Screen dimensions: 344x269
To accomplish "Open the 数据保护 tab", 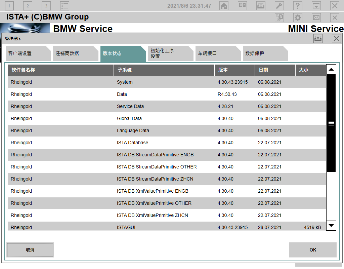I will pos(265,53).
